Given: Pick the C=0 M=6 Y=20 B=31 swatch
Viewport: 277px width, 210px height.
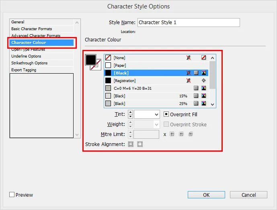Looking at the screenshot, I should click(x=156, y=88).
